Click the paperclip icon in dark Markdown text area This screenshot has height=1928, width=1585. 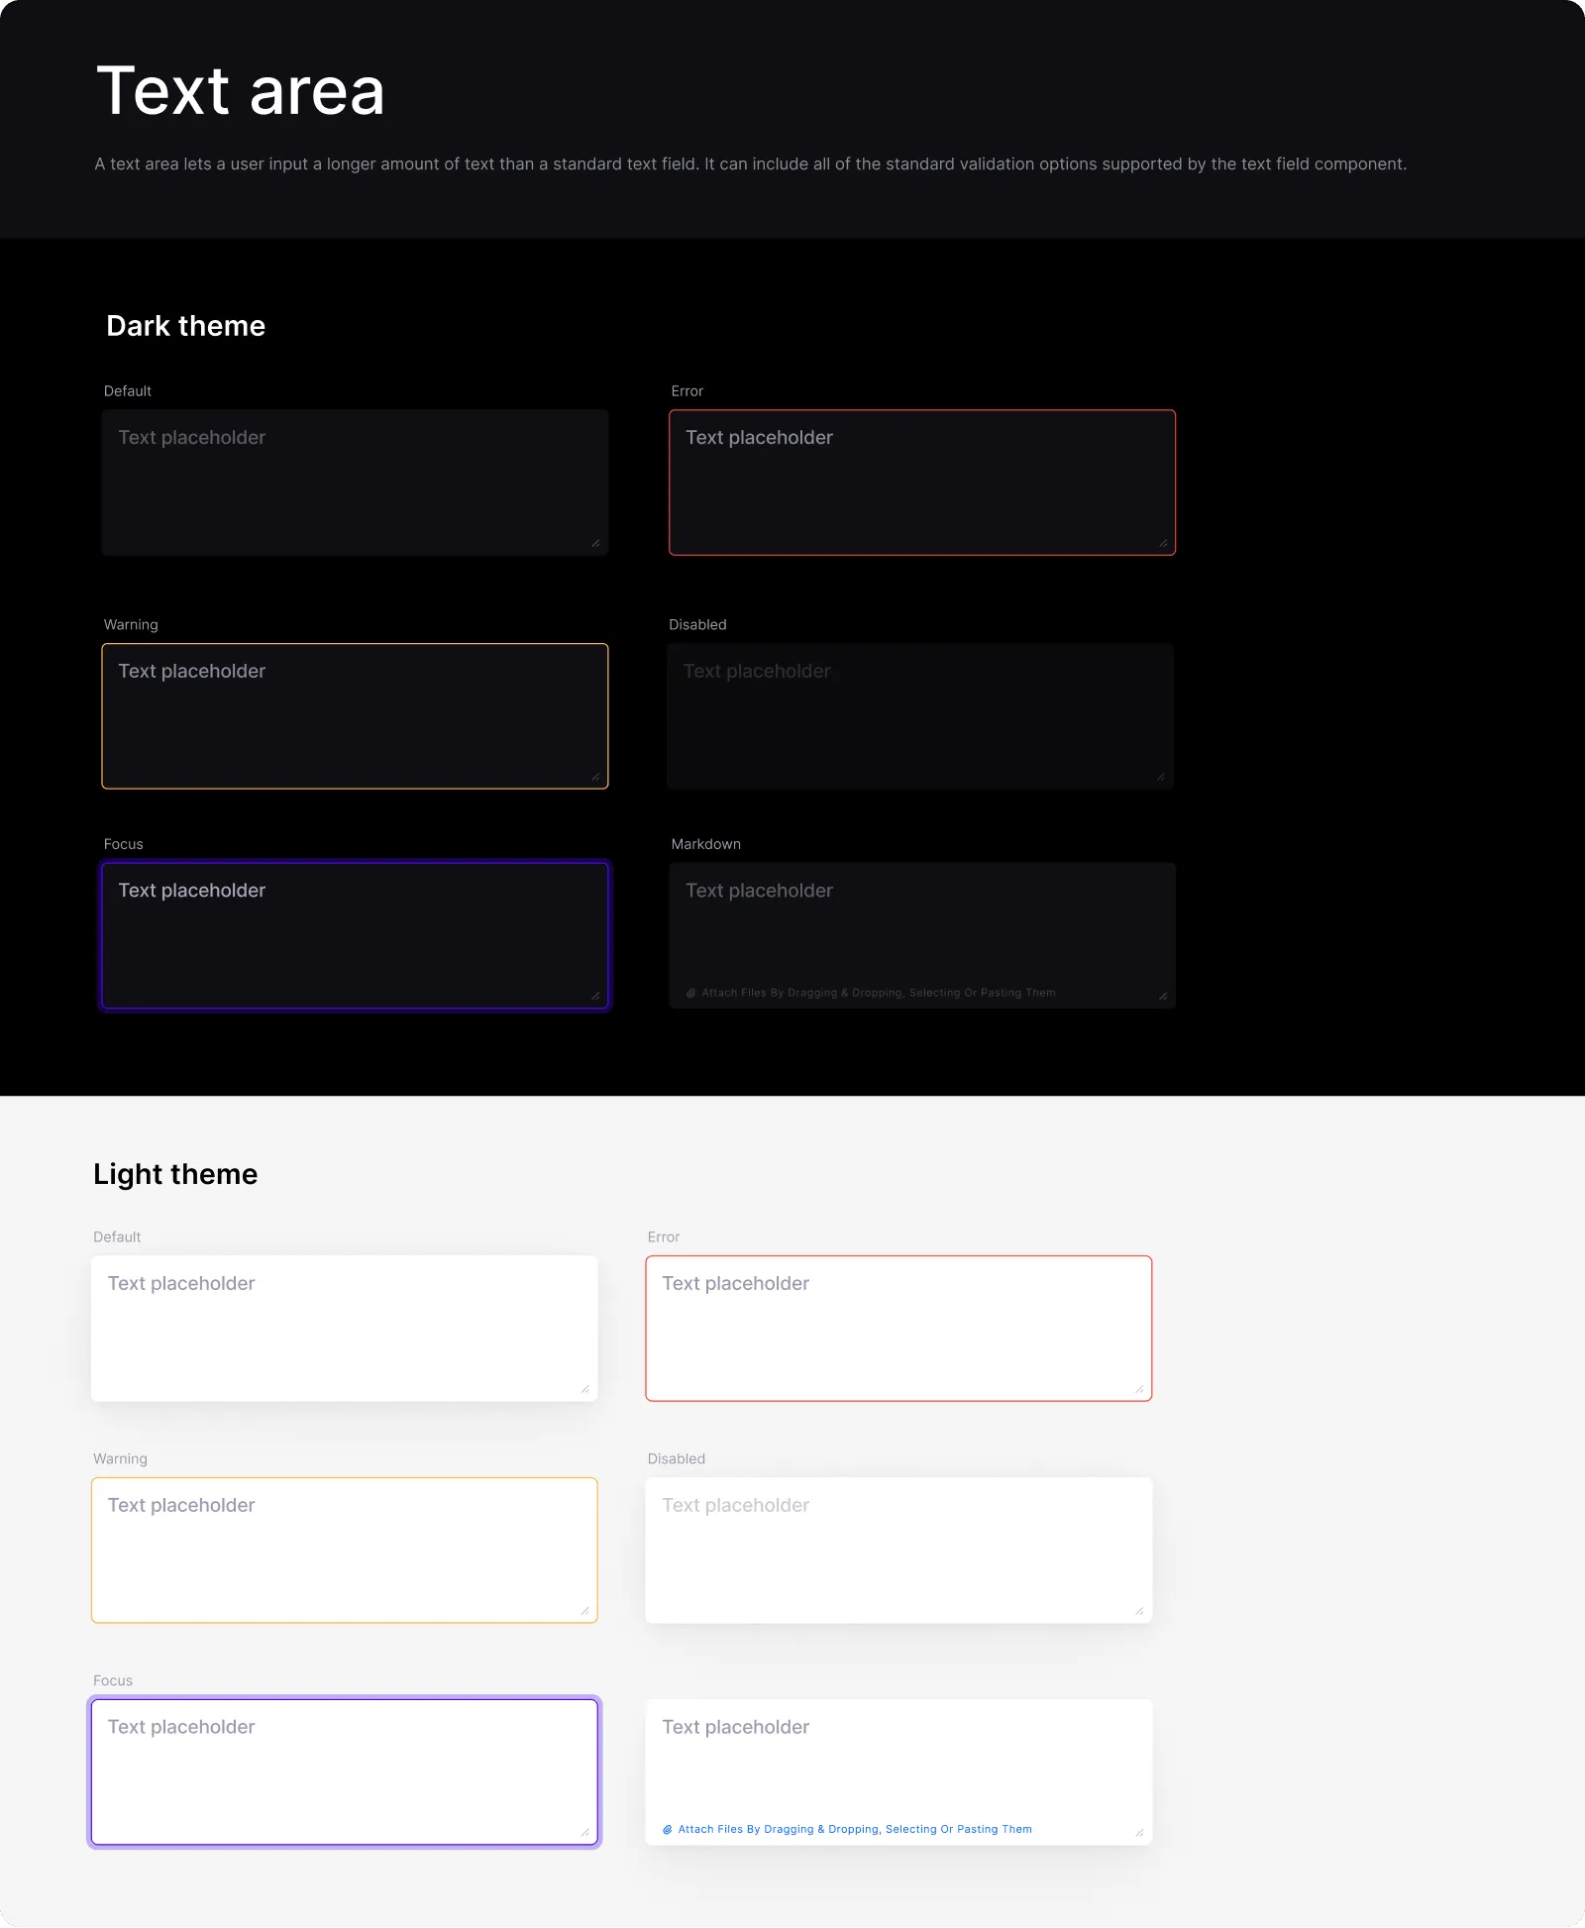pyautogui.click(x=691, y=993)
